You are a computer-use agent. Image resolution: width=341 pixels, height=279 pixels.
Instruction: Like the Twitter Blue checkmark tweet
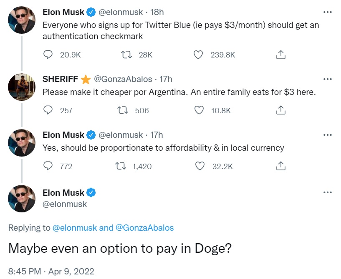199,55
